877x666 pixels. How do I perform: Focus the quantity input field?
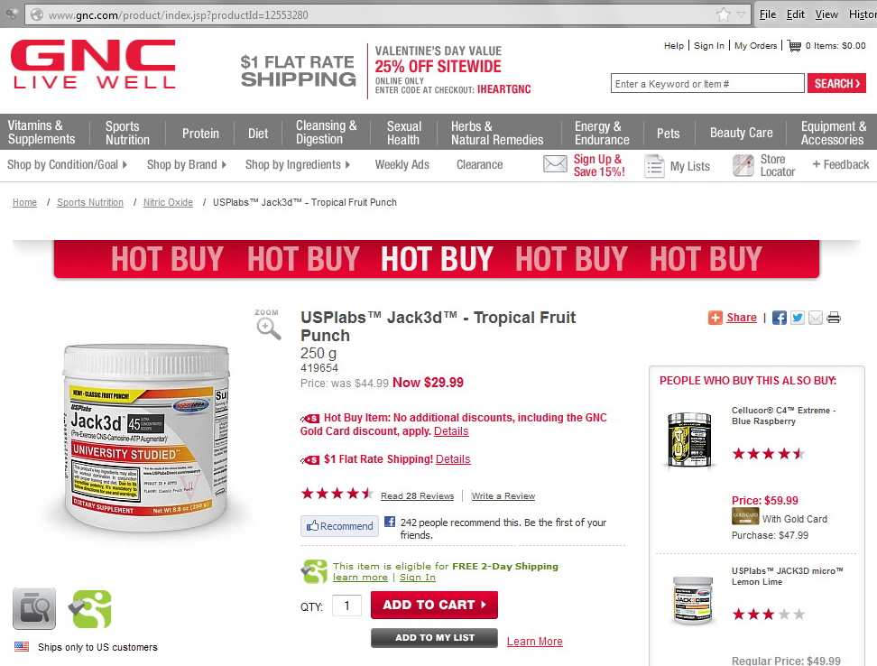point(346,606)
